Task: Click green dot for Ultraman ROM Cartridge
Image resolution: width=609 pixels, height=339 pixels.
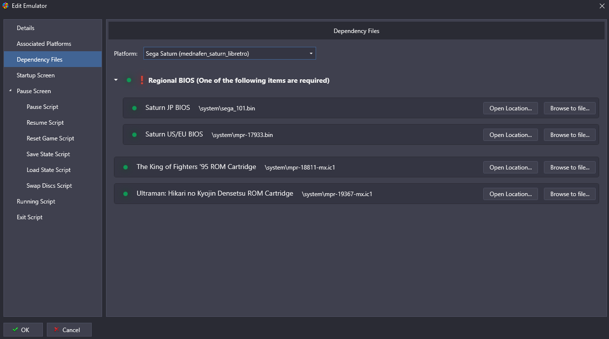Action: pyautogui.click(x=125, y=194)
